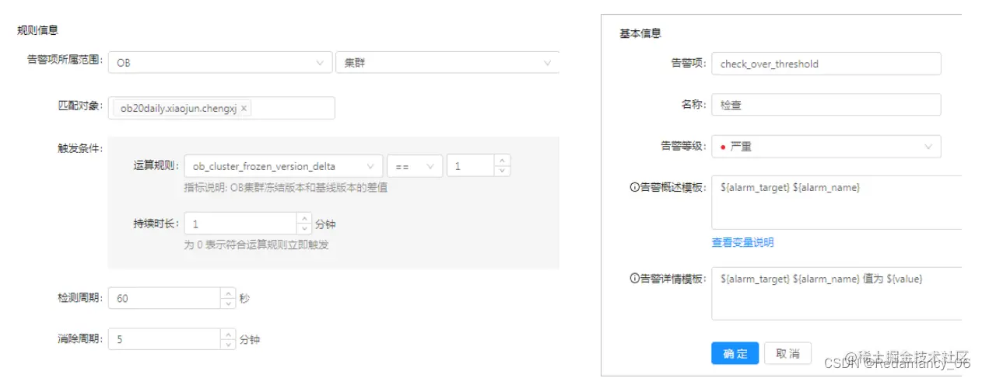Open the == operator dropdown
Screen dimensions: 982x378
(415, 166)
